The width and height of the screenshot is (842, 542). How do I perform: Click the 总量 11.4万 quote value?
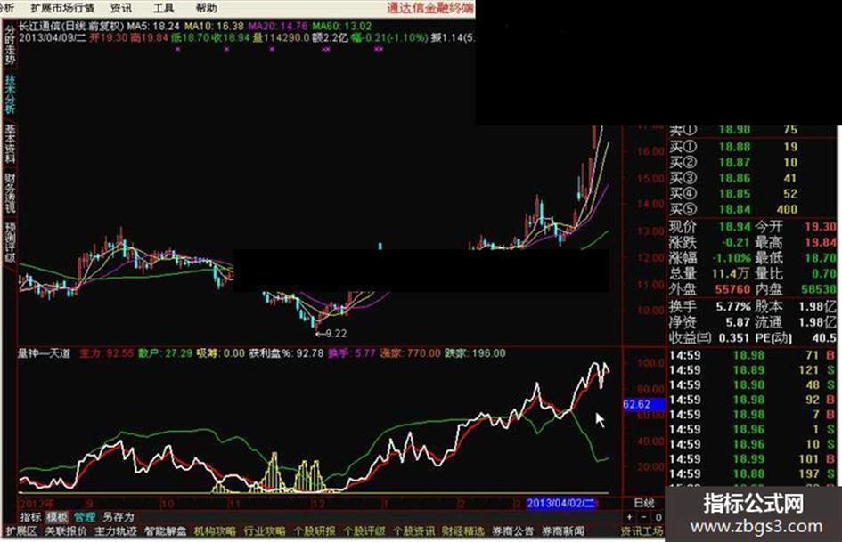coord(731,273)
